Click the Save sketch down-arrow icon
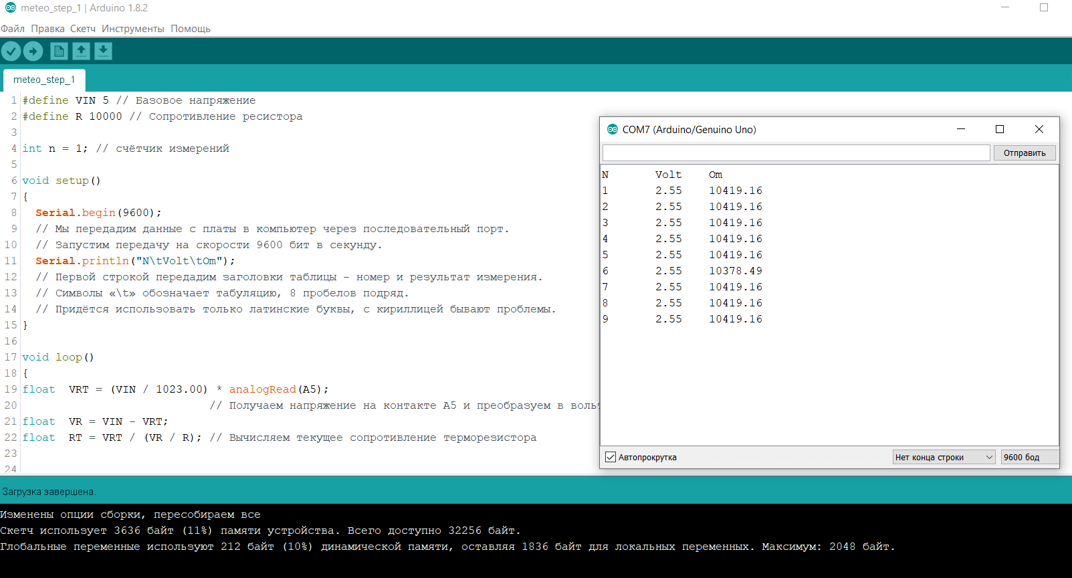 (103, 51)
